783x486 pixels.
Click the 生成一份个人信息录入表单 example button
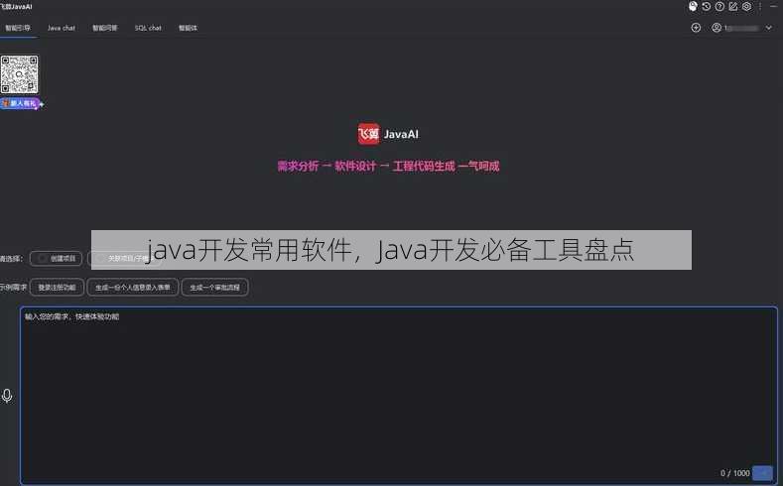point(133,288)
